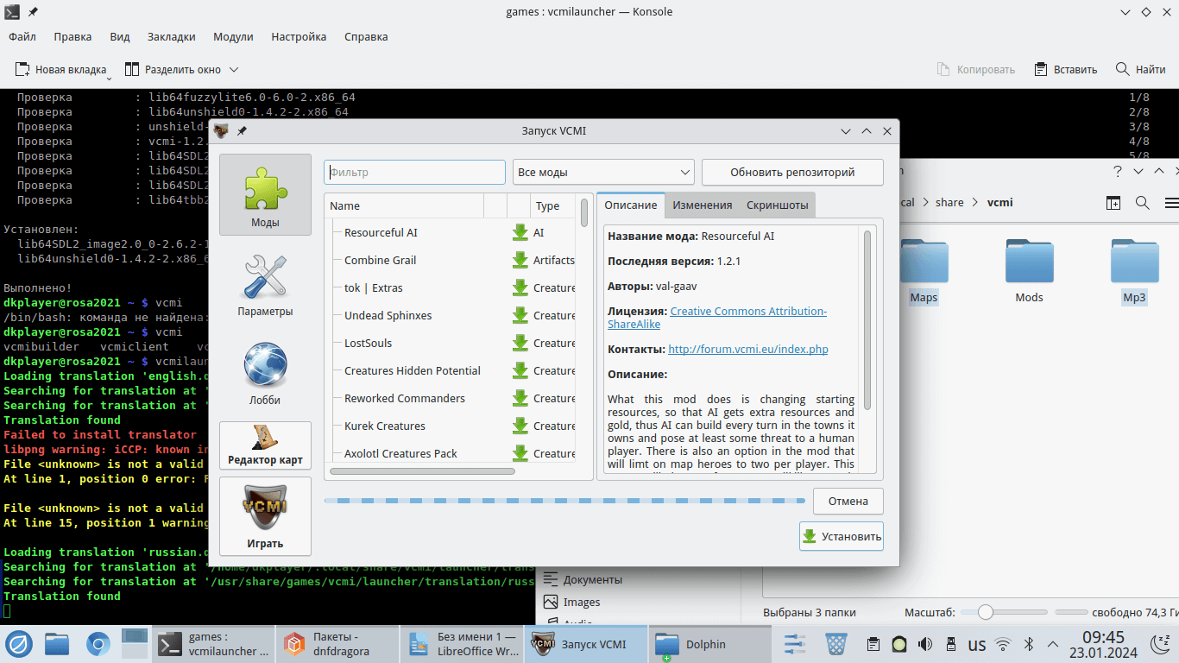1179x663 pixels.
Task: Click the download arrow for Resourceful AI
Action: [x=520, y=232]
